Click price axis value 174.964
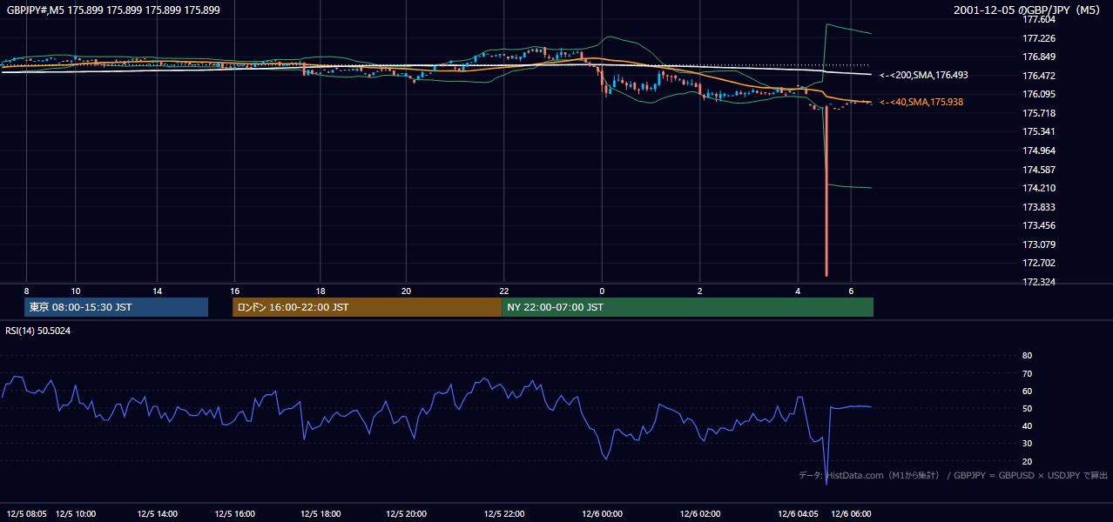The height and width of the screenshot is (522, 1113). coord(1038,151)
